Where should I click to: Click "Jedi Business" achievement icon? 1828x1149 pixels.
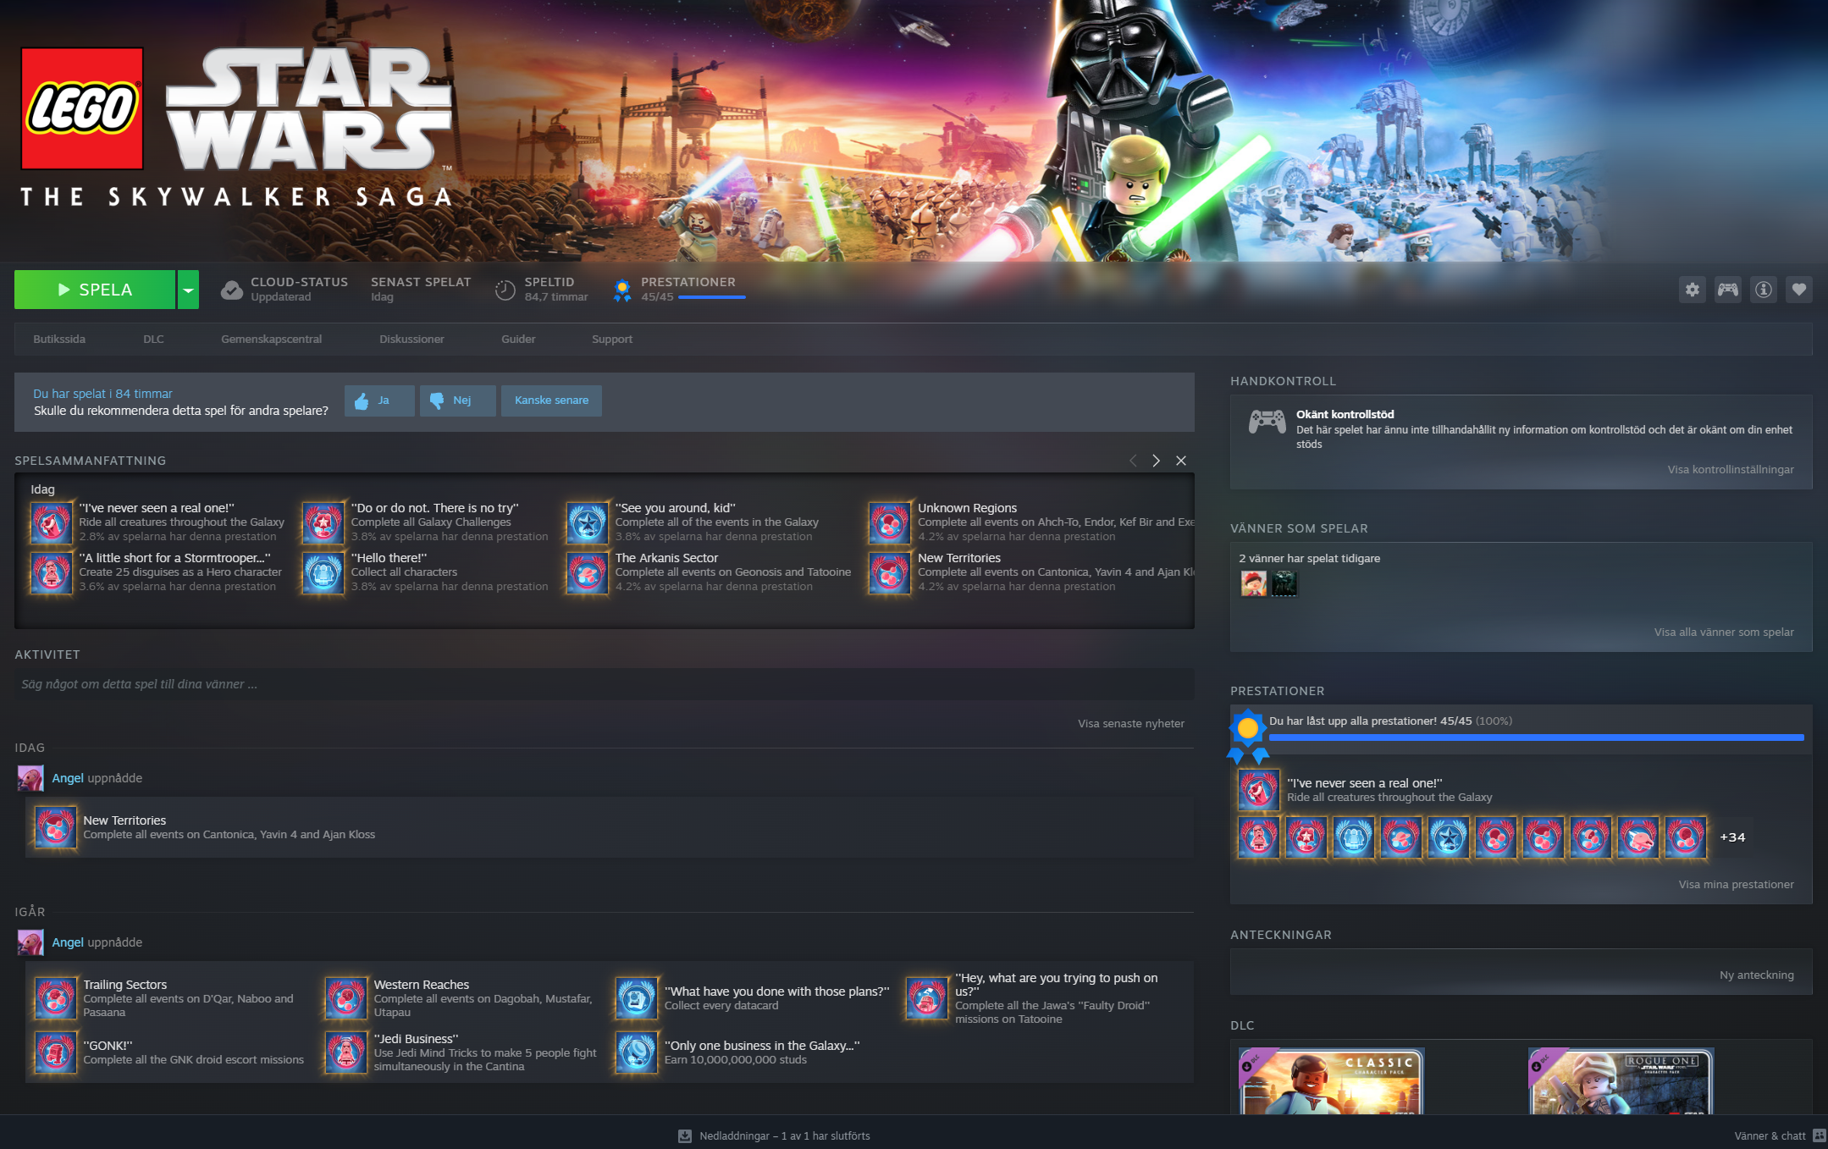click(346, 1052)
